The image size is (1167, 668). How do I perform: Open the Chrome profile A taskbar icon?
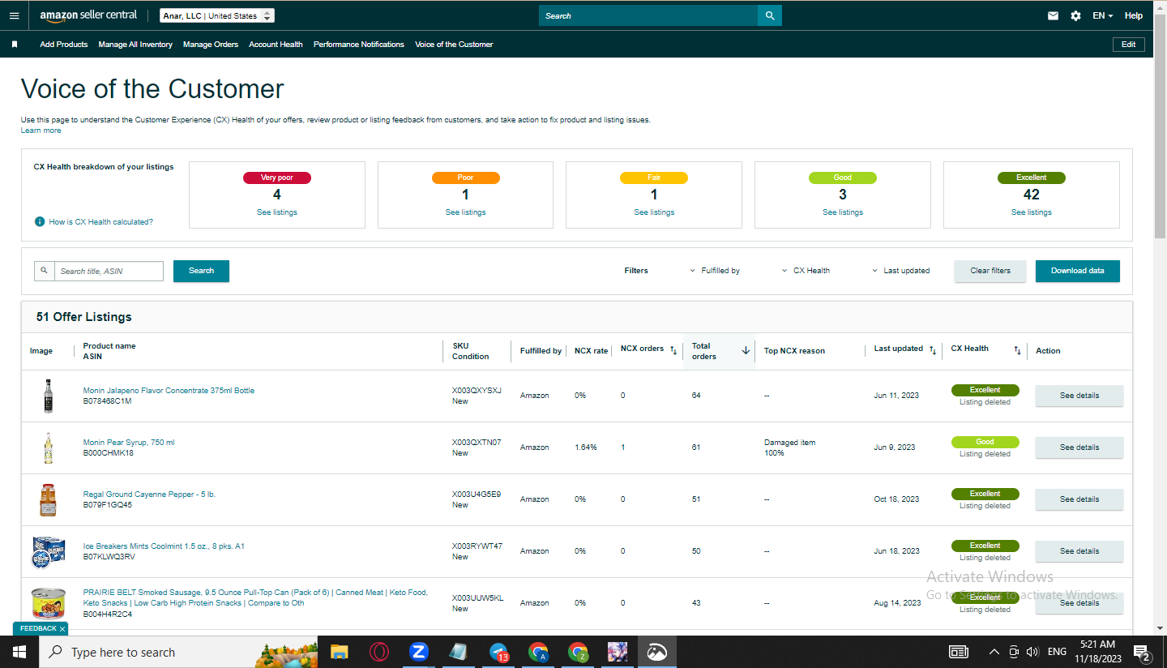(538, 652)
